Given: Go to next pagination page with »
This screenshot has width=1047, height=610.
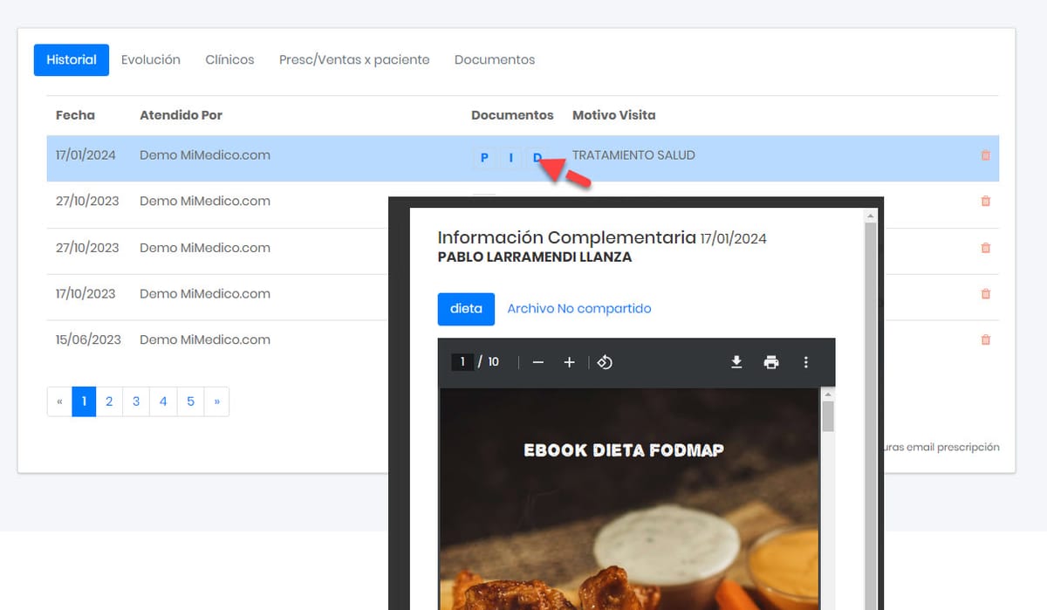Looking at the screenshot, I should pyautogui.click(x=217, y=401).
